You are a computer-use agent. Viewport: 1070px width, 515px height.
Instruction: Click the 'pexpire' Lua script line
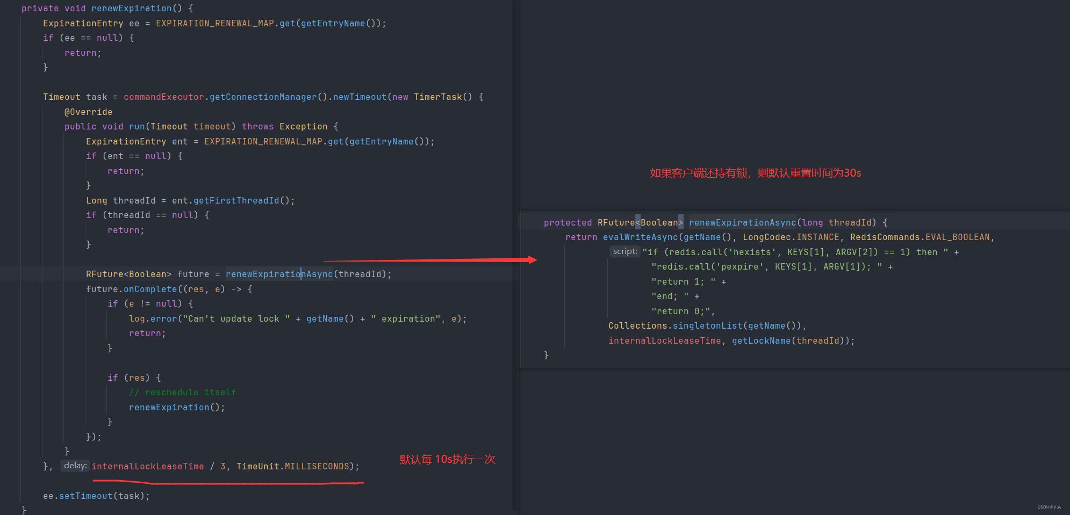767,267
